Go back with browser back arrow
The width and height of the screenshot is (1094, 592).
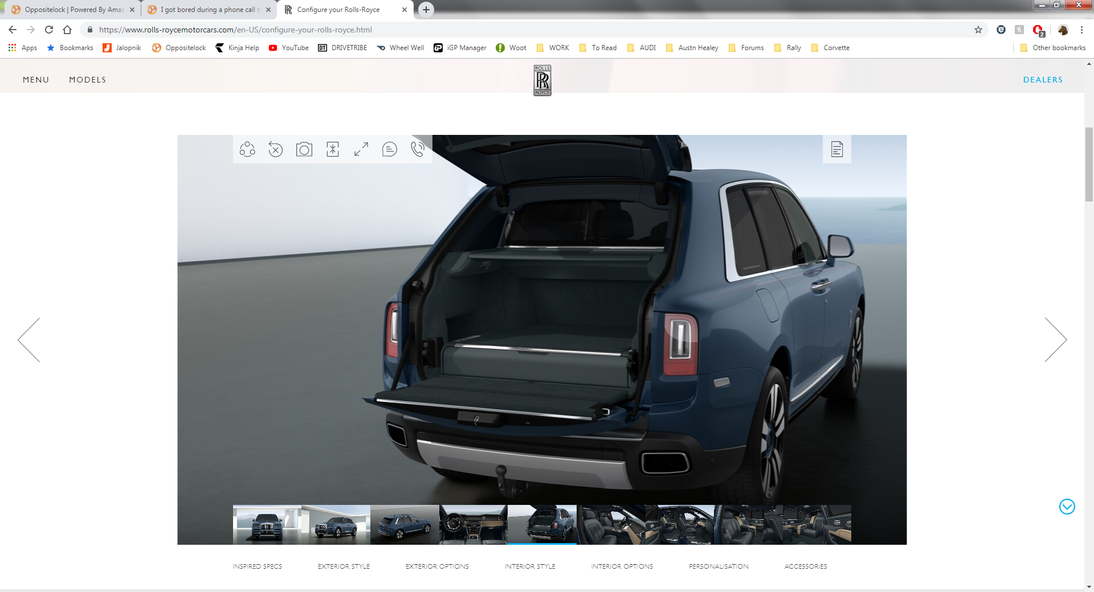coord(13,30)
